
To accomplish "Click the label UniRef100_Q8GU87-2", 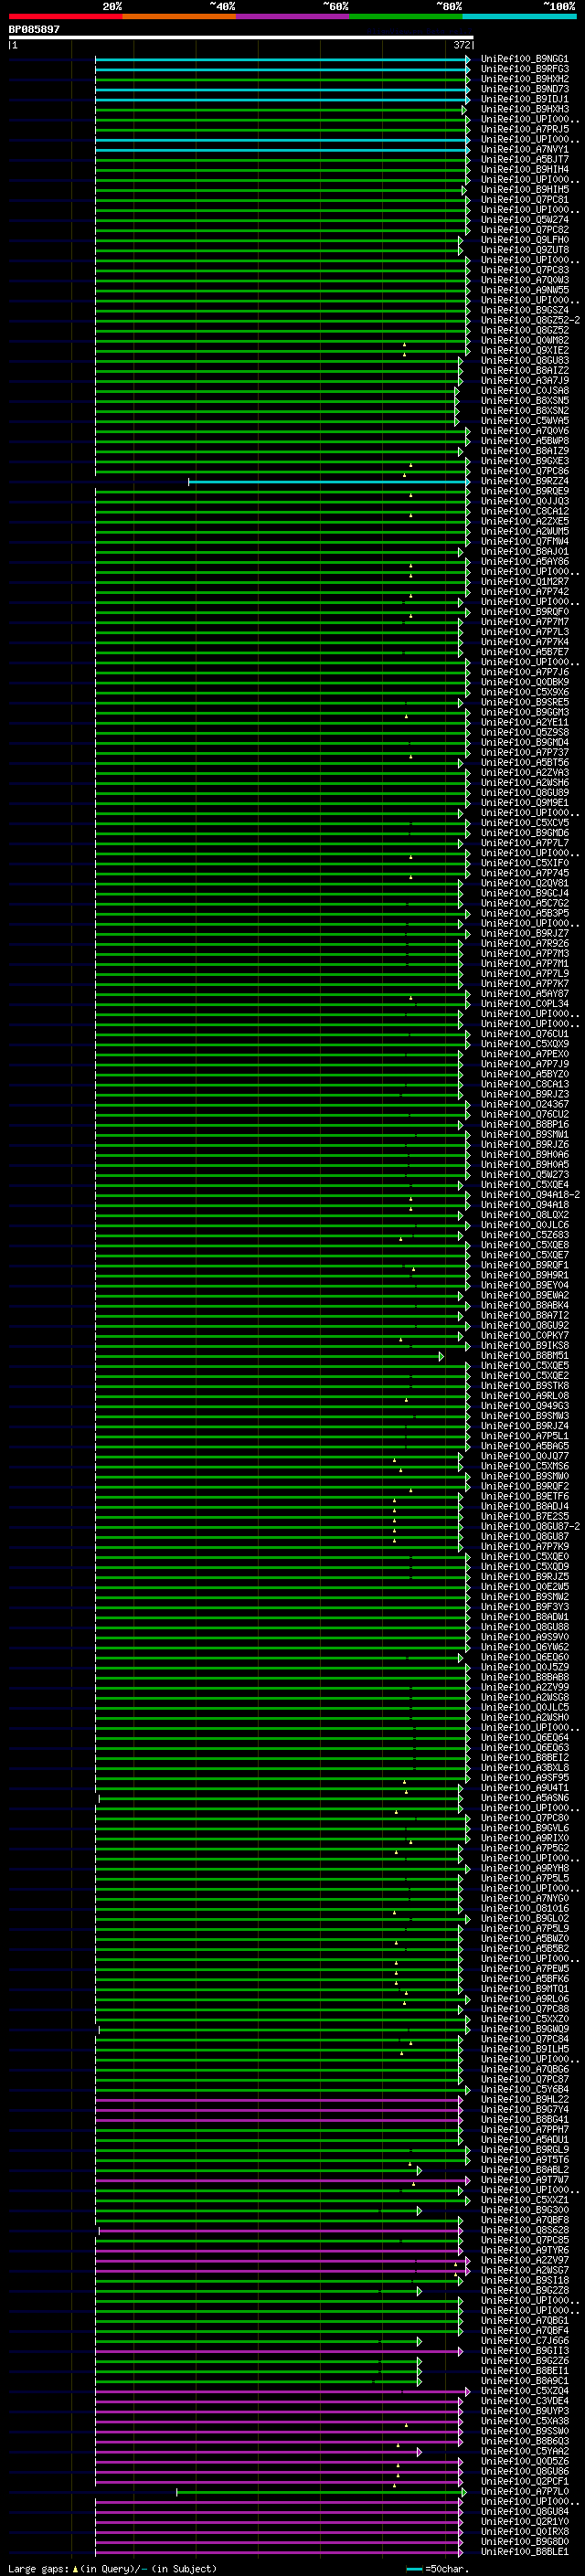I will [530, 1526].
